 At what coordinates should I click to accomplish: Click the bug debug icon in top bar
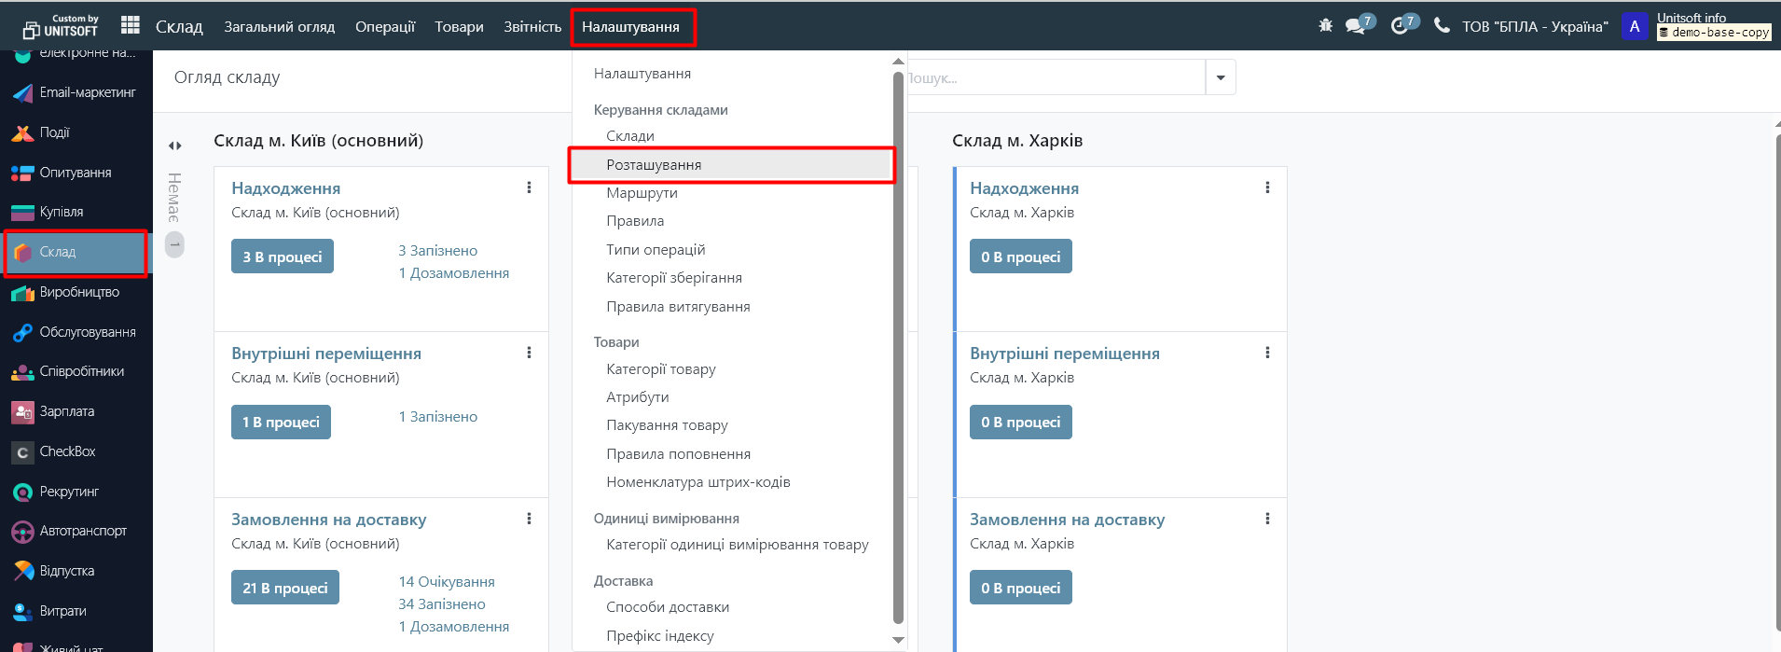click(x=1325, y=26)
